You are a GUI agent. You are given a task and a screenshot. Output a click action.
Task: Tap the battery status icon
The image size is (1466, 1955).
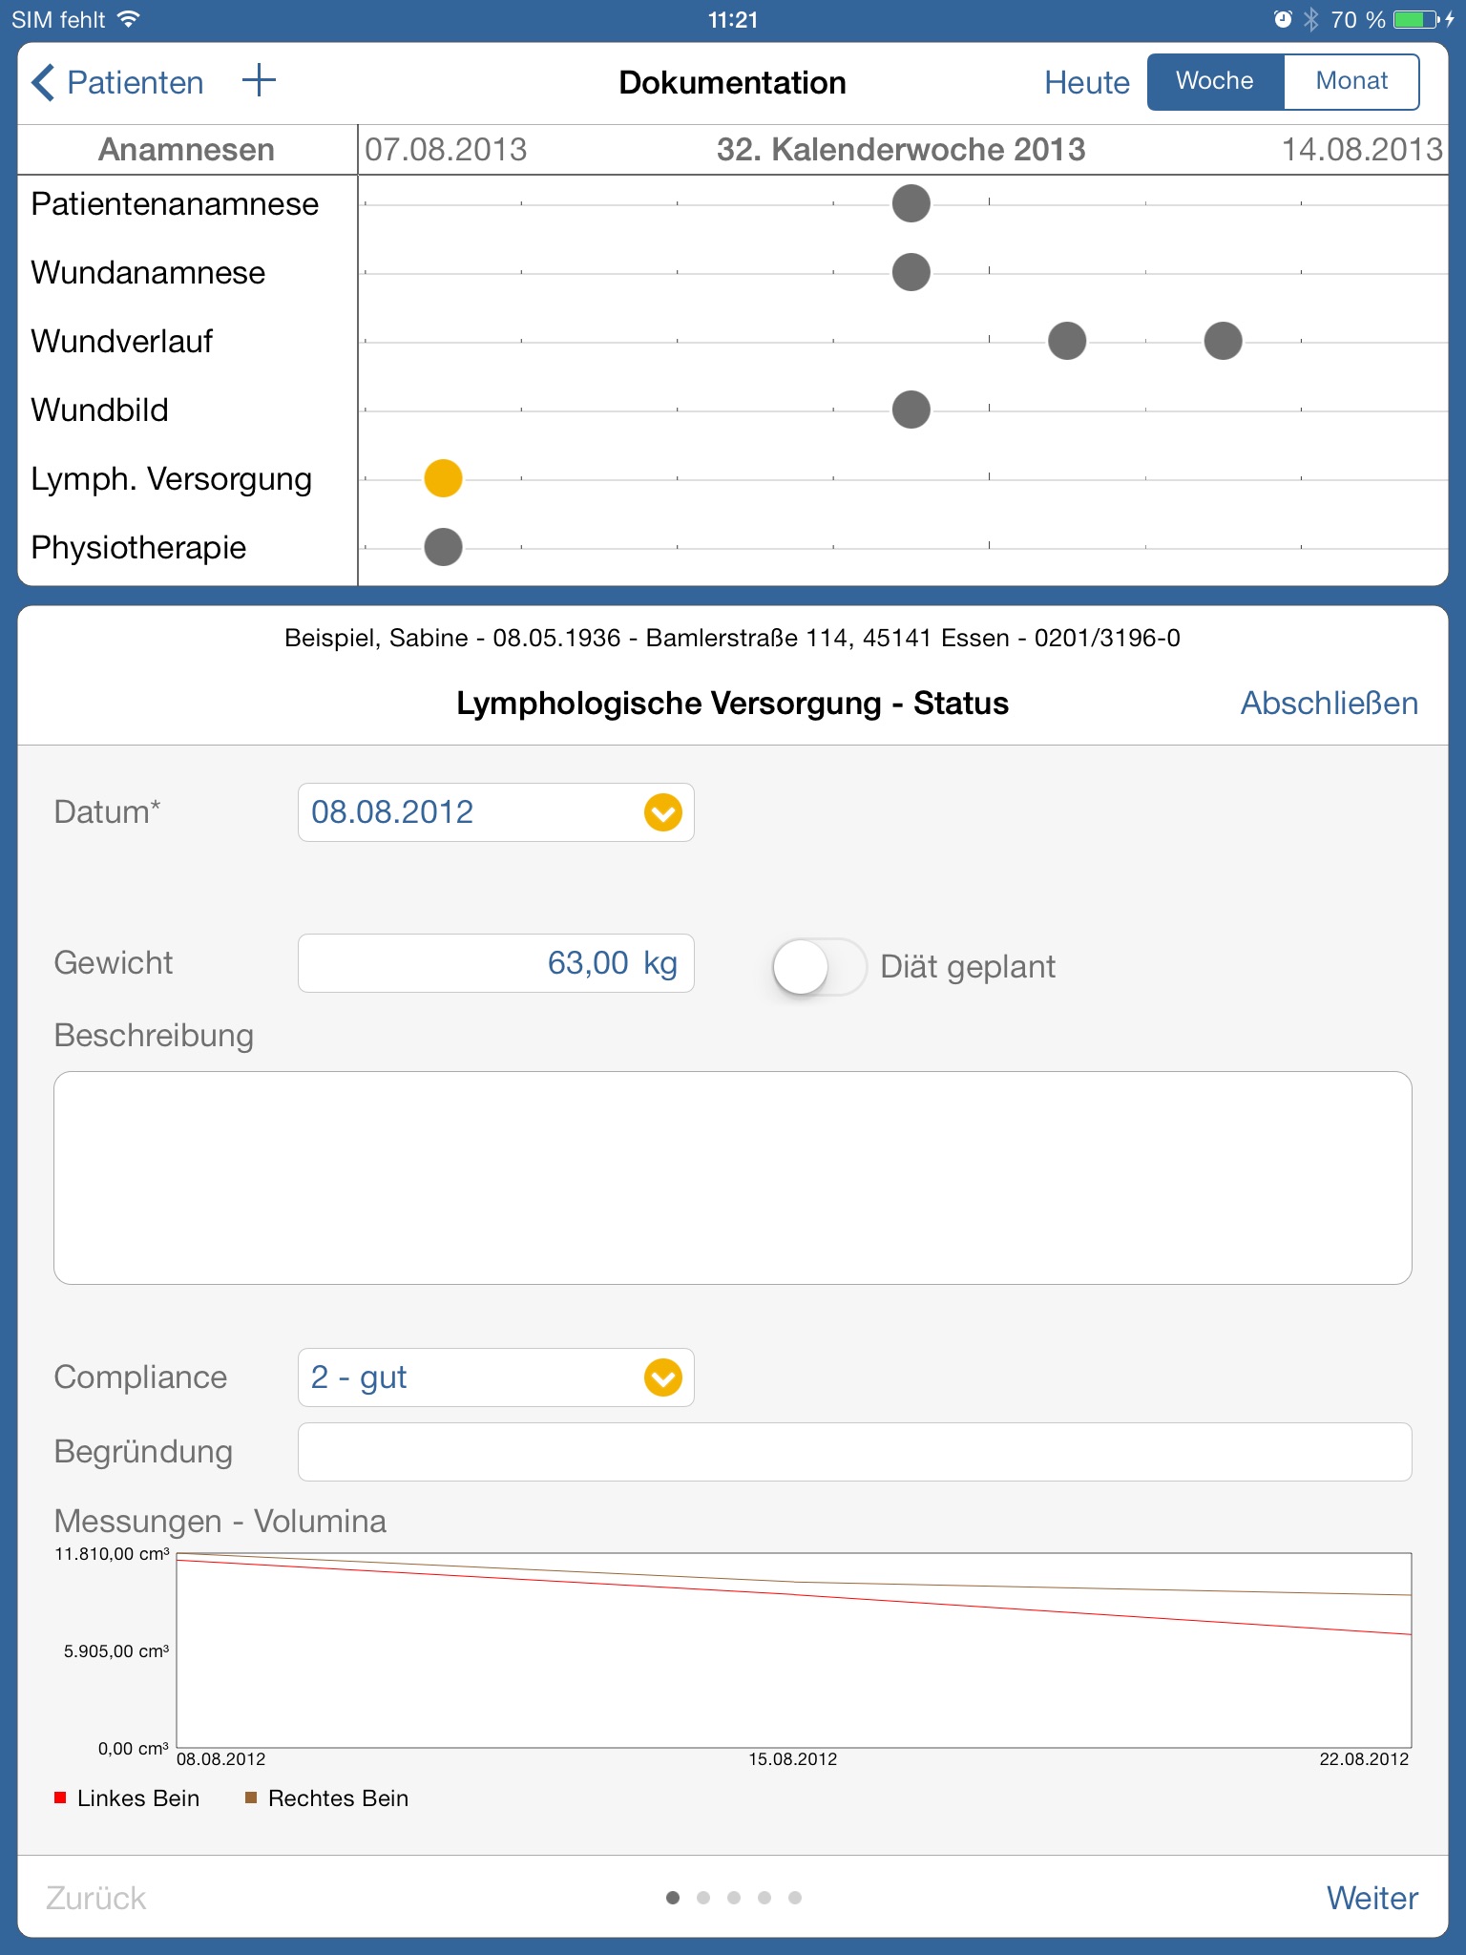click(1416, 19)
